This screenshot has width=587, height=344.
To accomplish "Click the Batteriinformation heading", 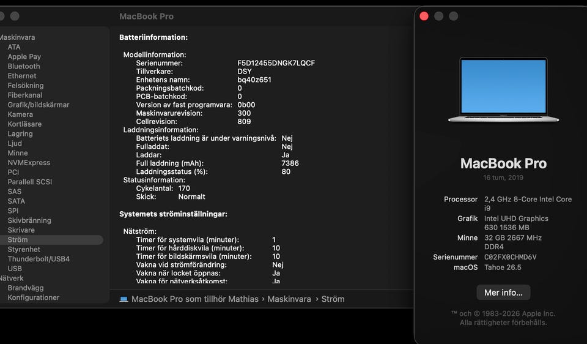I will tap(153, 37).
